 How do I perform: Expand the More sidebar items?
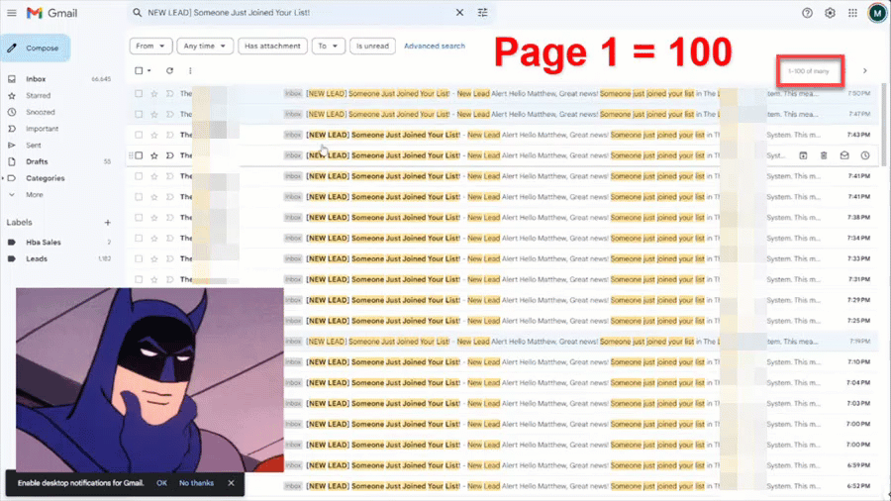[x=34, y=194]
